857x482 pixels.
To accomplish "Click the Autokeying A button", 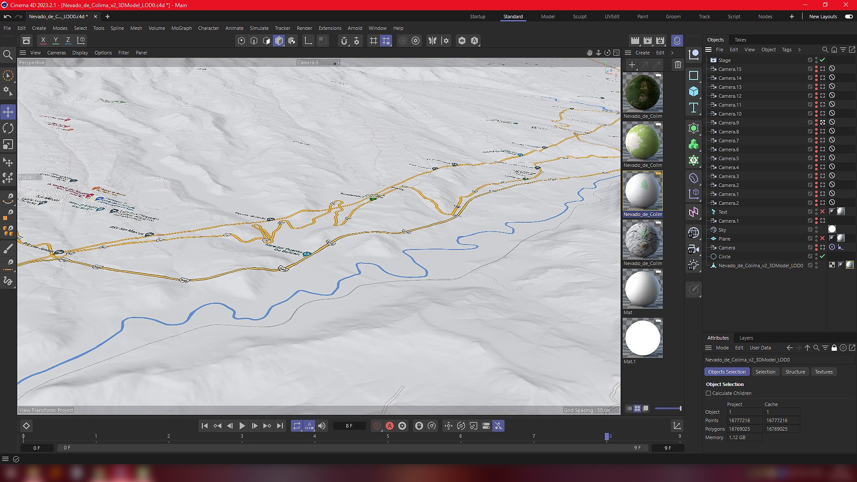I will pos(390,426).
